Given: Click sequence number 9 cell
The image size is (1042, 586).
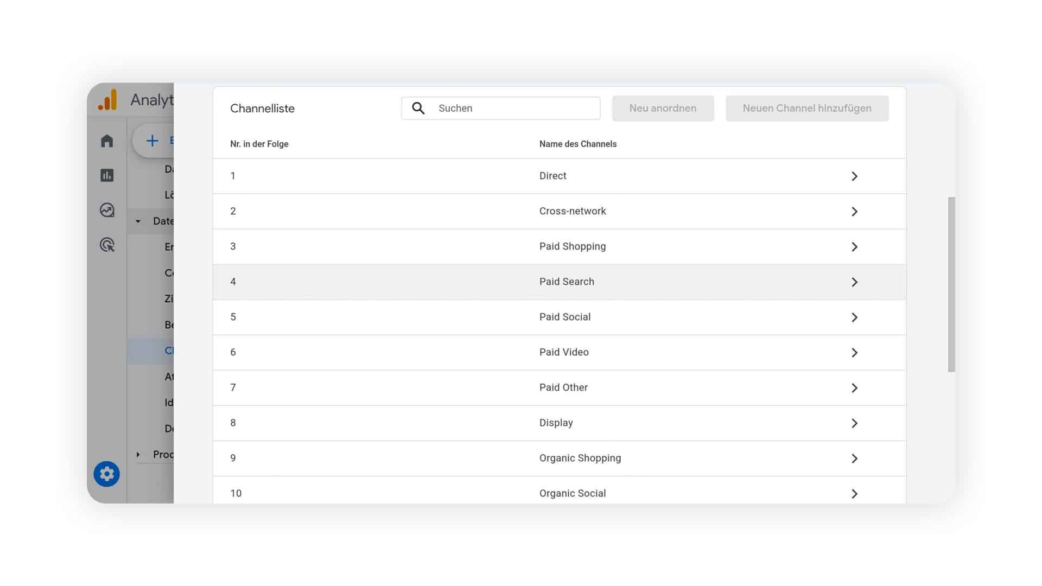Looking at the screenshot, I should 233,458.
